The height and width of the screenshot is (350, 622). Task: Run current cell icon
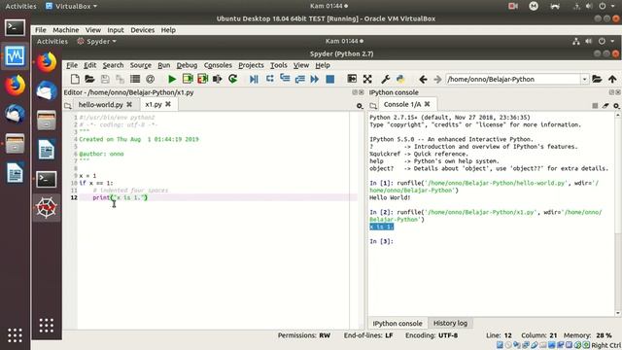click(x=188, y=79)
